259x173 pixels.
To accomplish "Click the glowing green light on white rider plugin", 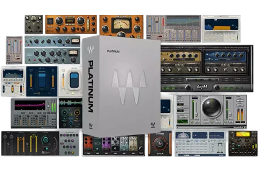I will click(x=73, y=93).
